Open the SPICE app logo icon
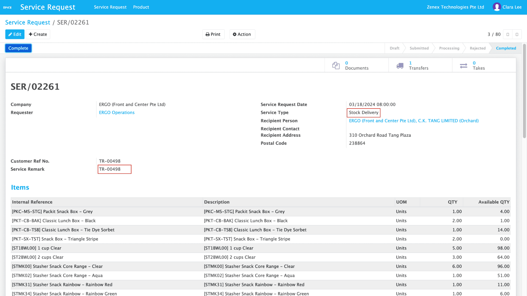 coord(7,7)
